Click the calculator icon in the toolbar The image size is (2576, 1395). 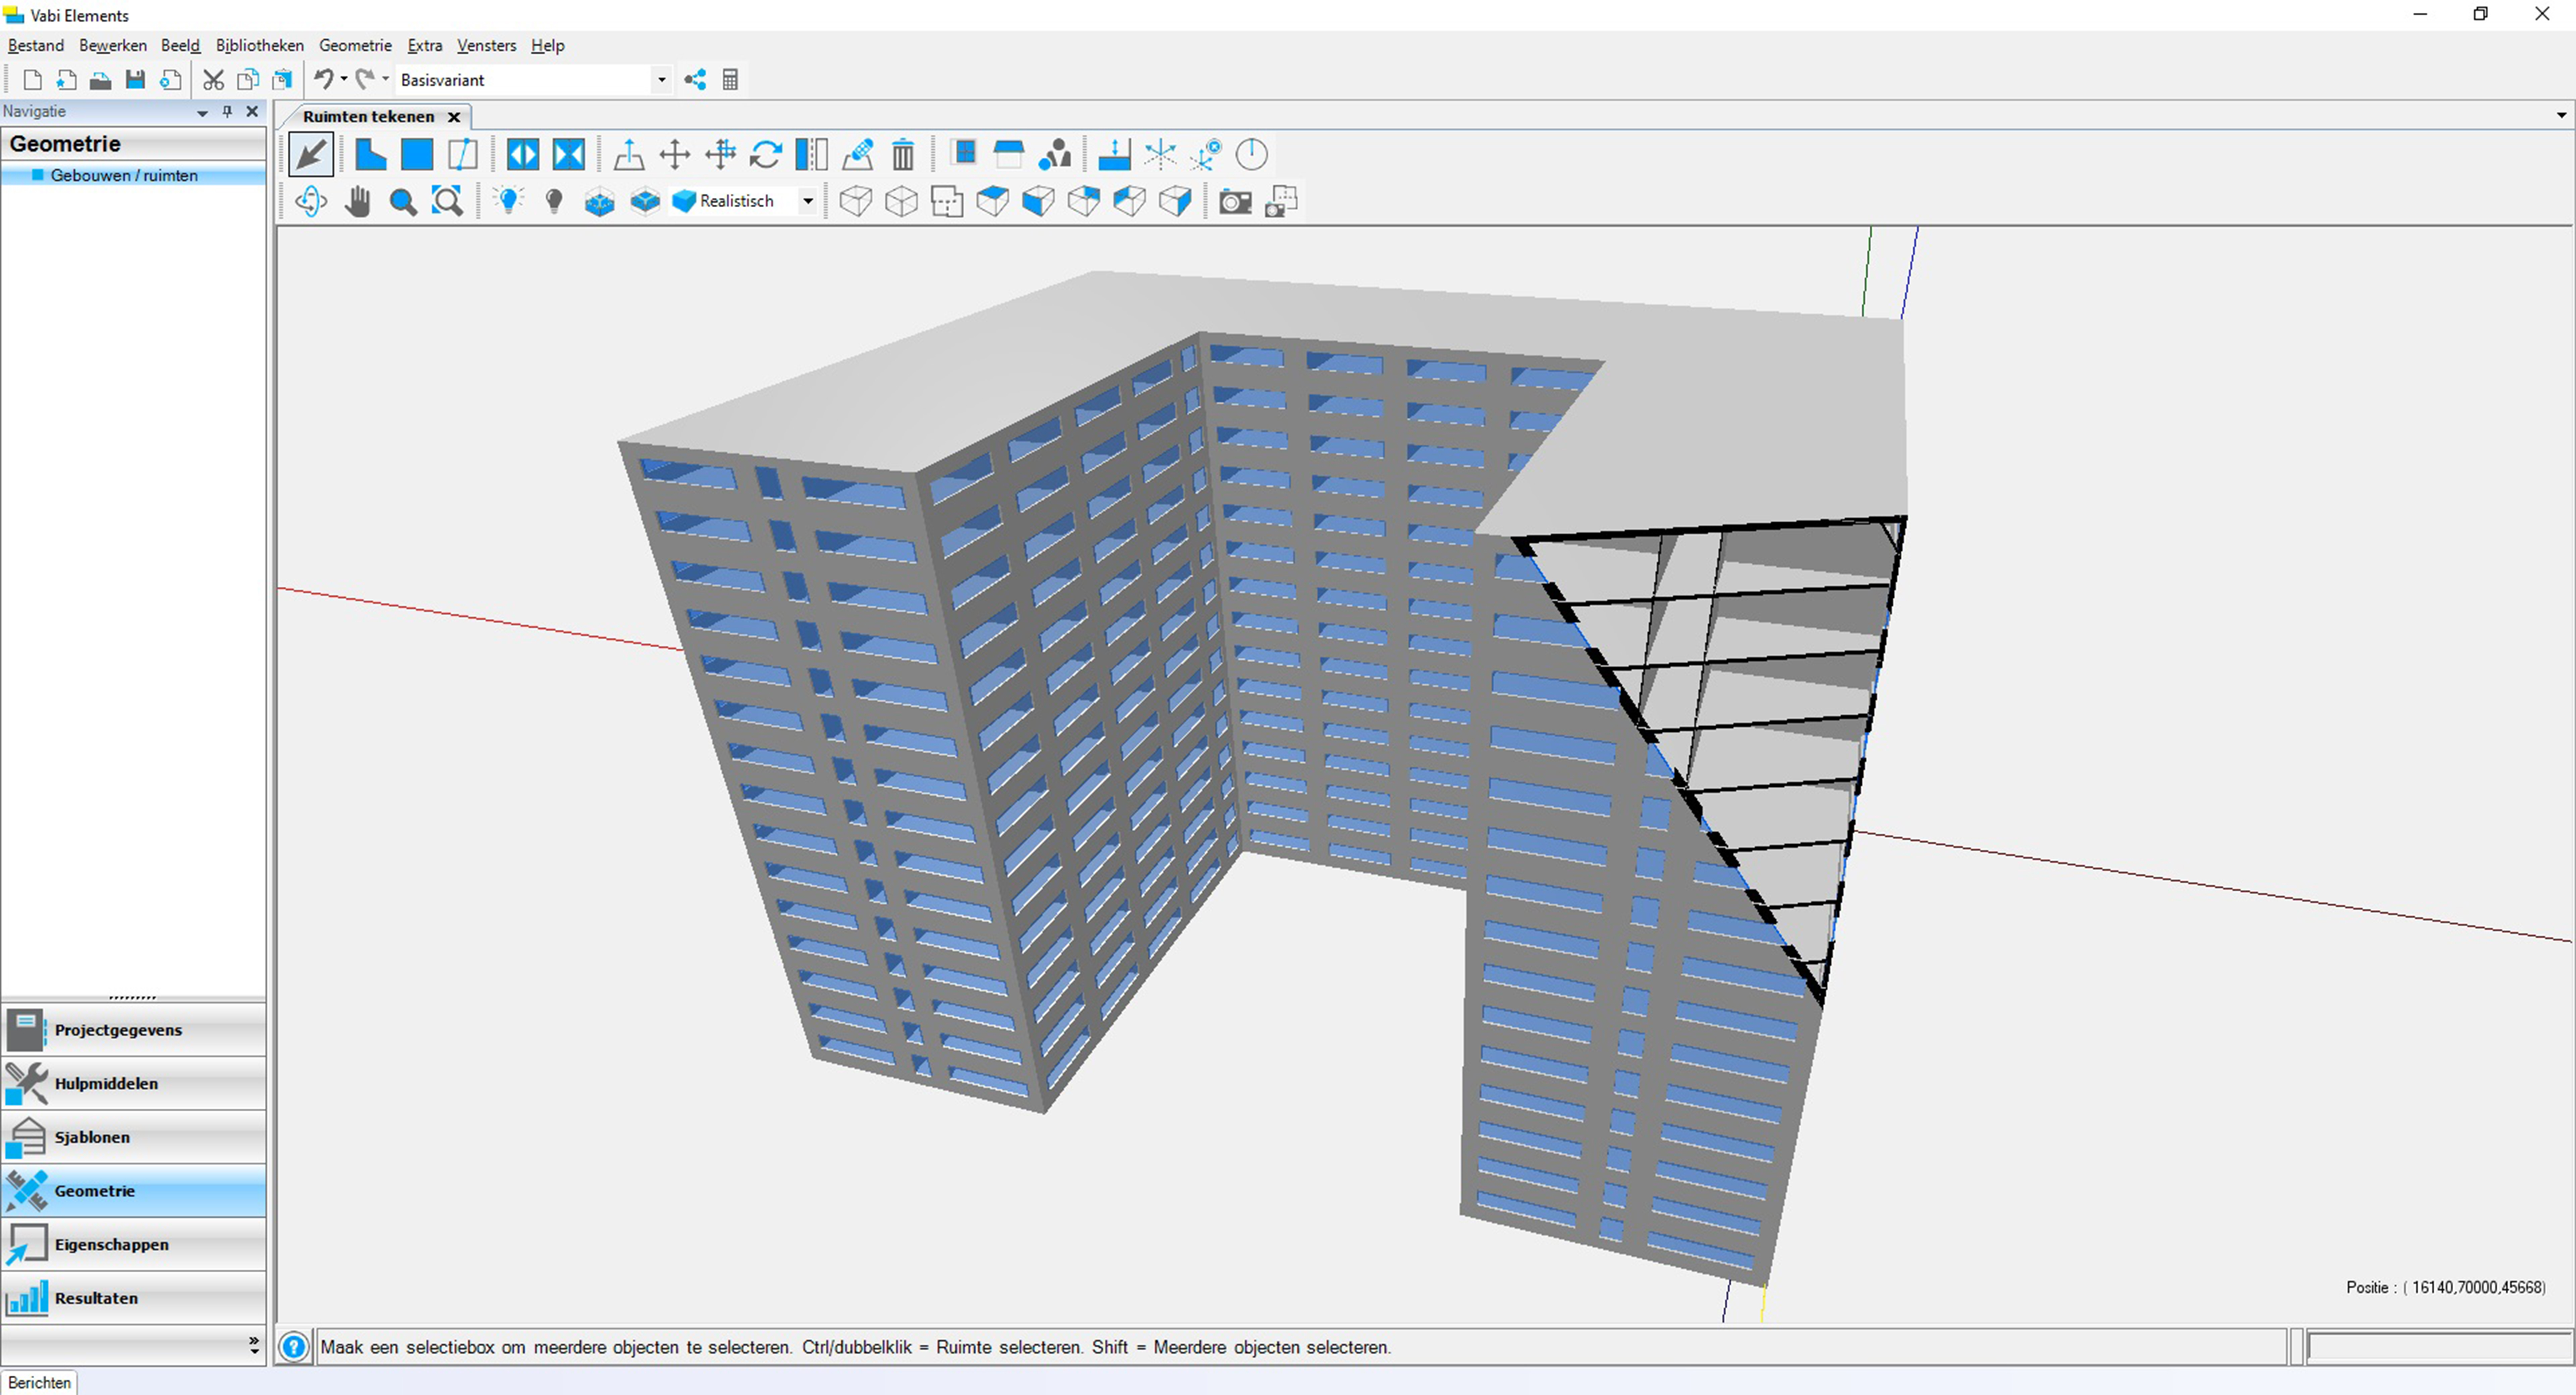pyautogui.click(x=730, y=80)
